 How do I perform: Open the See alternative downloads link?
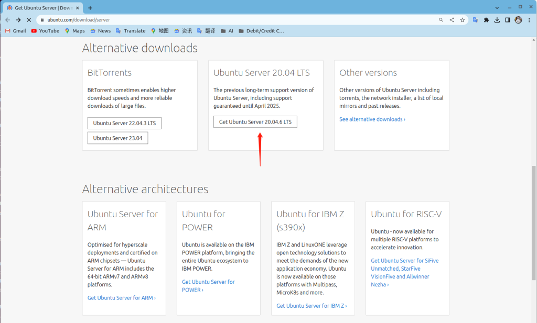tap(372, 119)
